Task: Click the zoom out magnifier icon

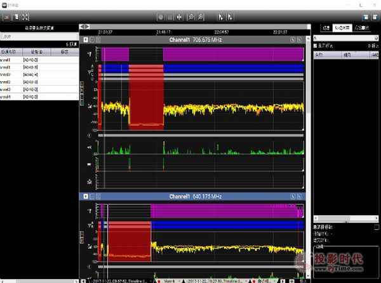Action: tap(201, 18)
